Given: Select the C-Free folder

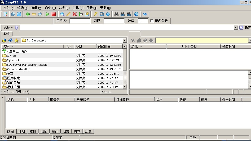Looking at the screenshot, I should click(63, 56).
